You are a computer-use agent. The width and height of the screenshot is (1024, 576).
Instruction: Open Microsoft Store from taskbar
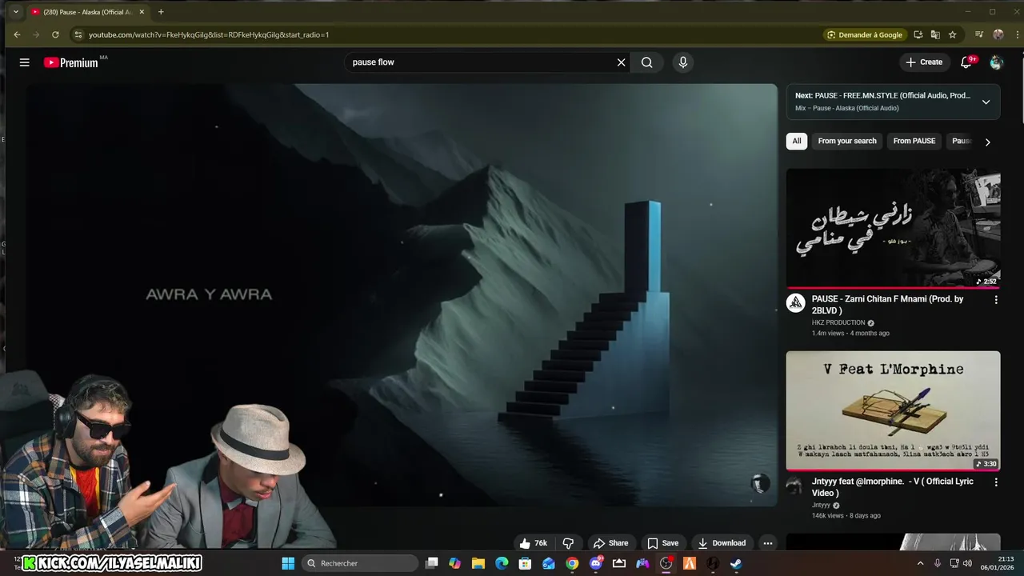(x=525, y=563)
